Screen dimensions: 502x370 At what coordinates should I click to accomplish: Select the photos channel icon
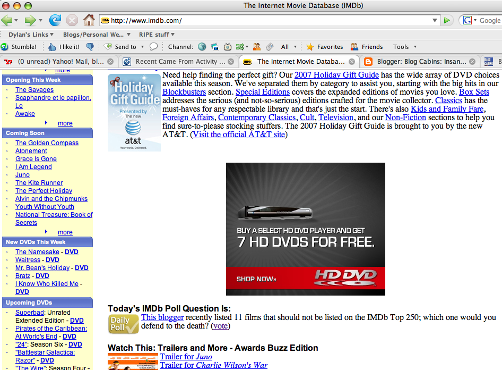[x=215, y=47]
